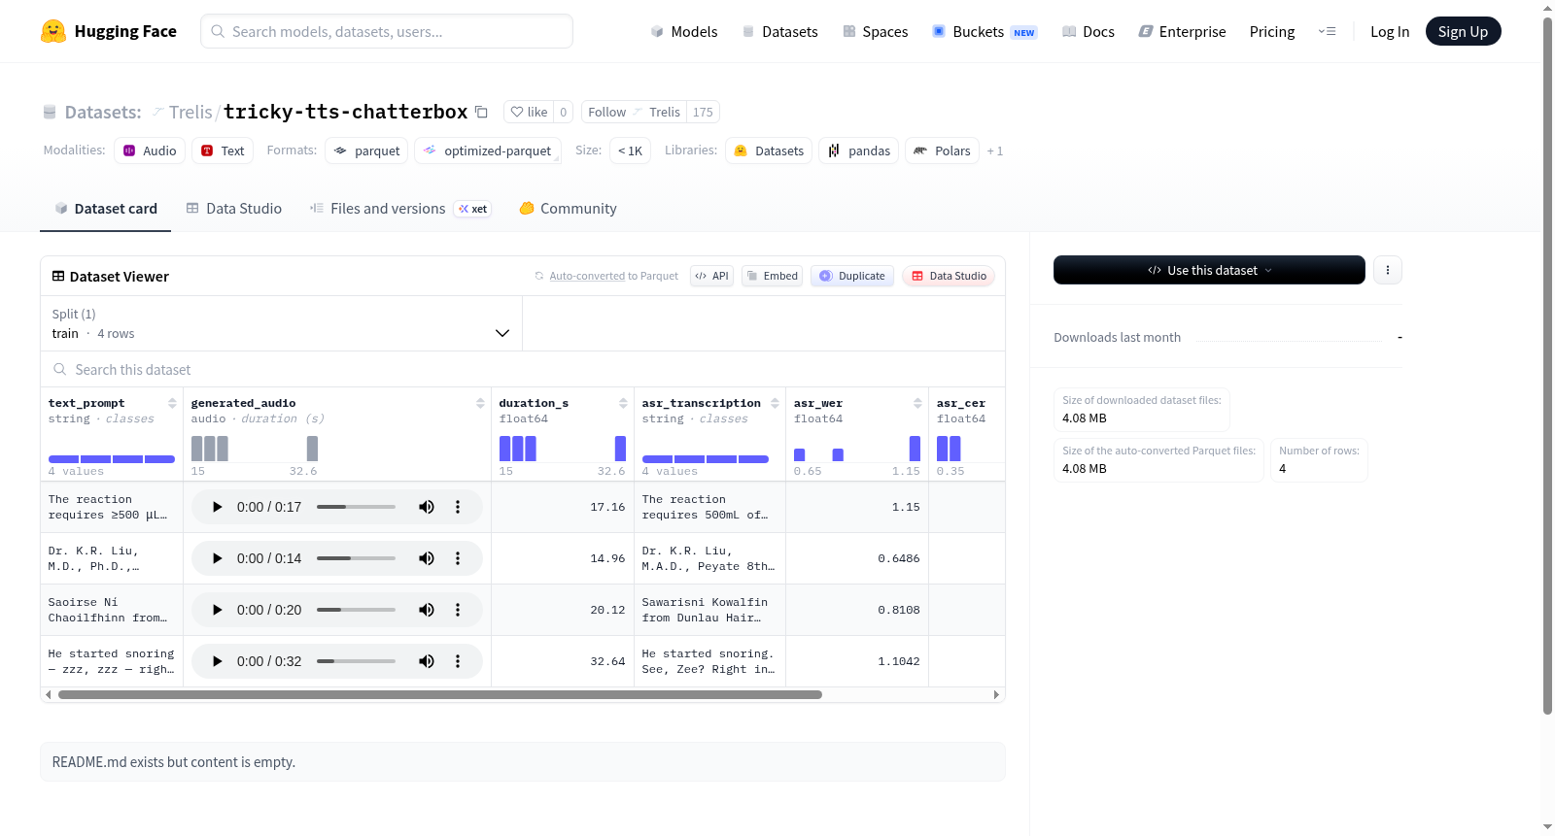Viewport: 1555px width, 836px height.
Task: Open more options for 0:14 audio
Action: (458, 558)
